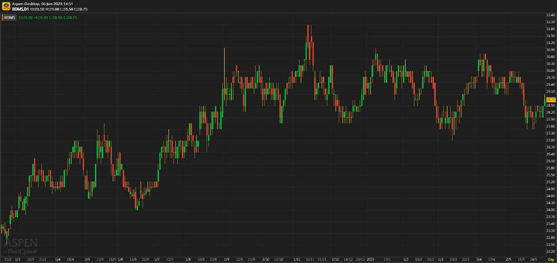Click the 24.00 price axis label

551,210
